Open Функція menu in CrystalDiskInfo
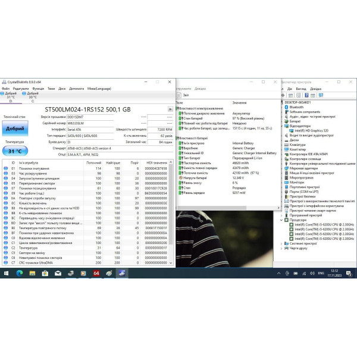357x357 pixels. point(38,89)
